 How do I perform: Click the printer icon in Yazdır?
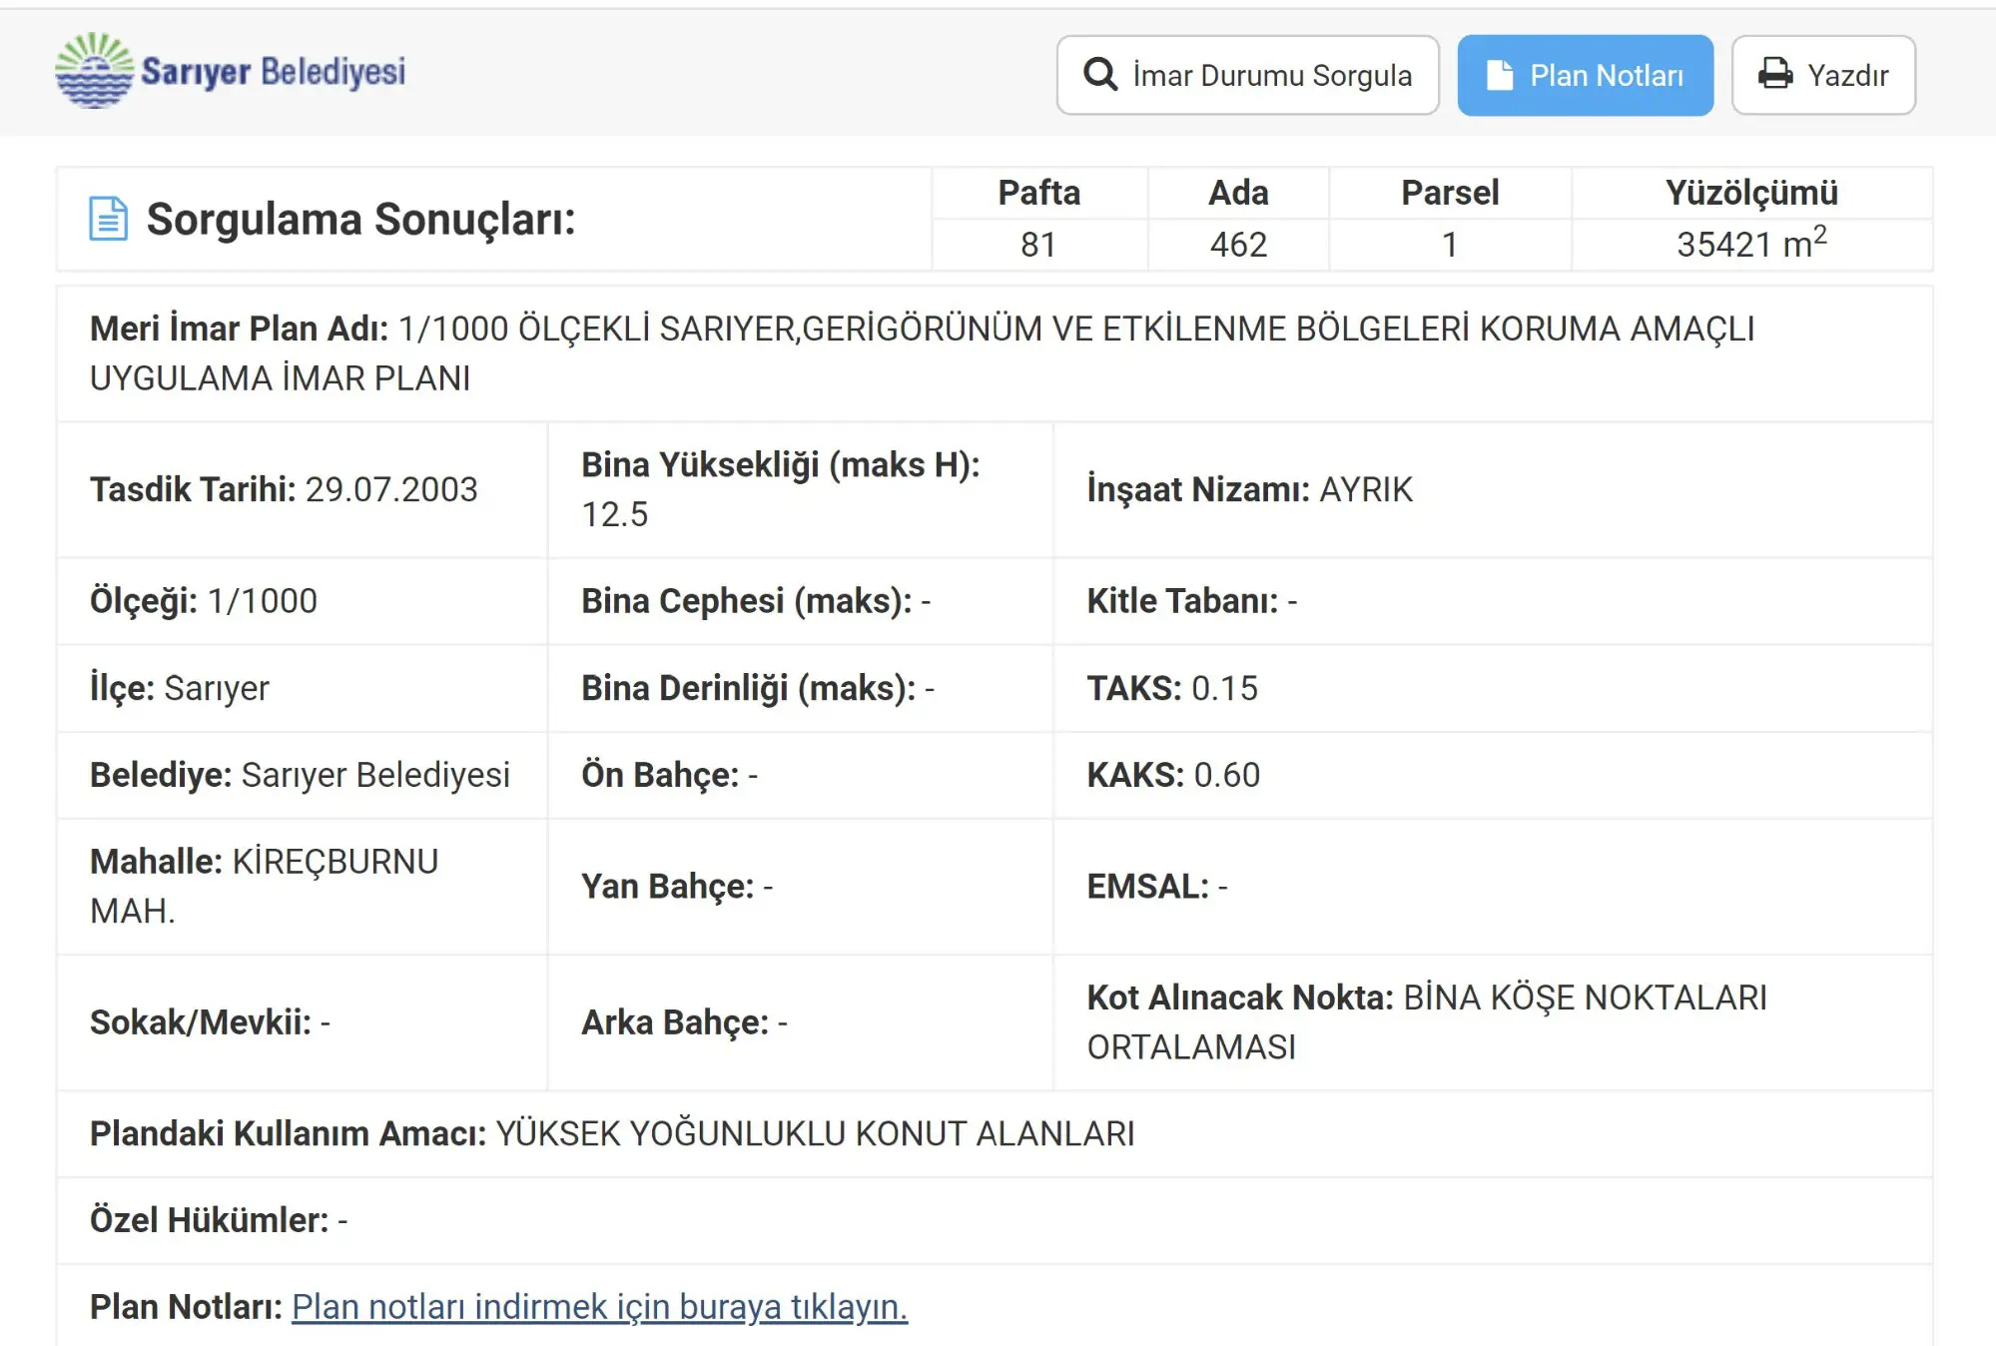pos(1775,74)
